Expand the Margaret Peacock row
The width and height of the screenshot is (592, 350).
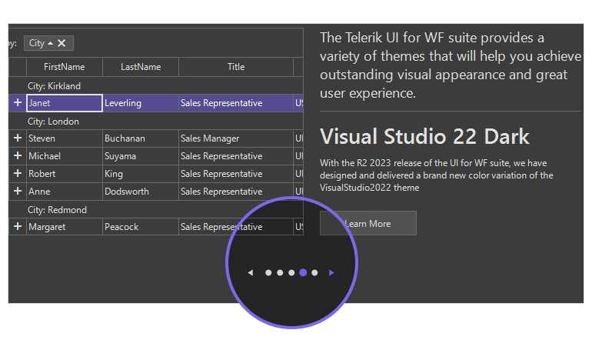point(18,226)
